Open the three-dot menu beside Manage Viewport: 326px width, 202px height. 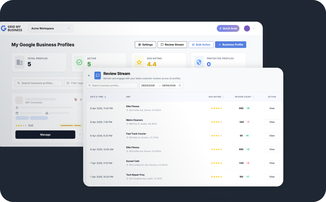(x=80, y=135)
